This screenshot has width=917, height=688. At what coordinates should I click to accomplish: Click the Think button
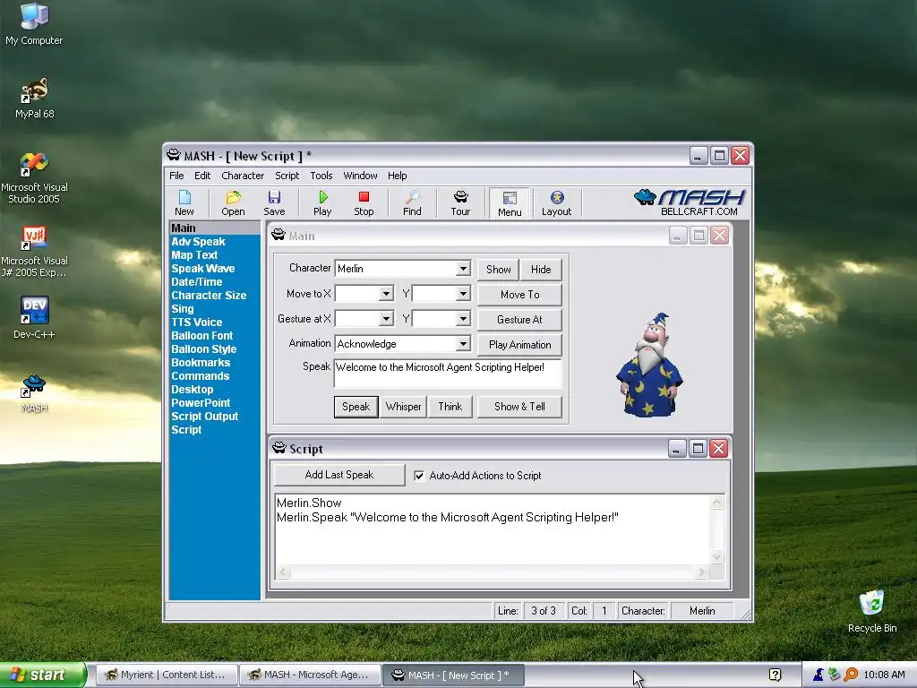450,407
